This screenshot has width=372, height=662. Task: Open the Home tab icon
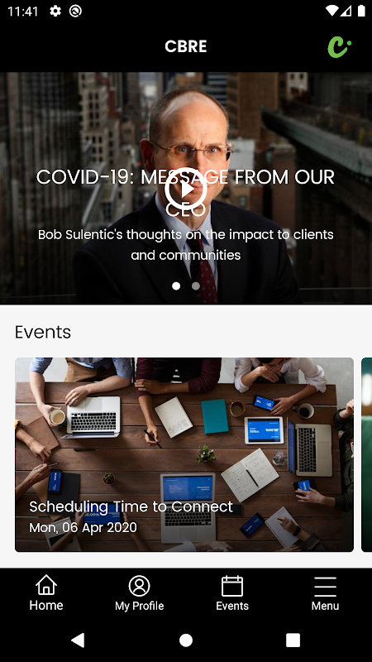click(46, 585)
